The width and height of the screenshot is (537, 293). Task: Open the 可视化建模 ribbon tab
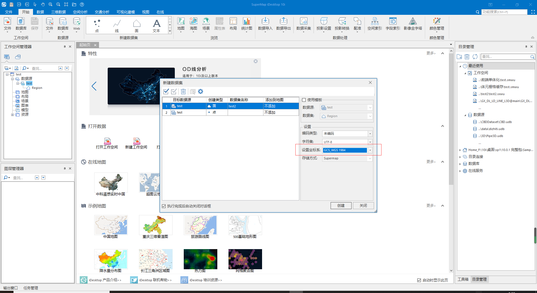point(126,12)
